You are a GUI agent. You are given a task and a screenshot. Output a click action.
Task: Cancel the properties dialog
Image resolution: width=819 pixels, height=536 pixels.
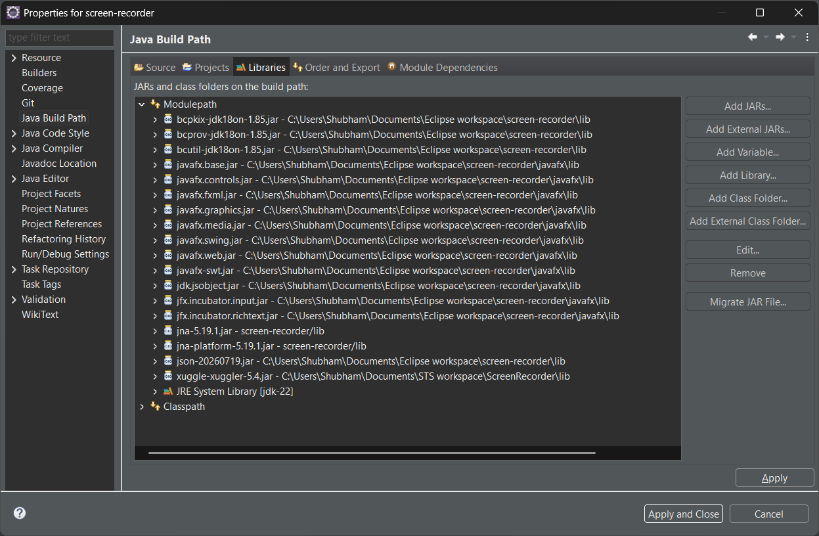click(768, 514)
